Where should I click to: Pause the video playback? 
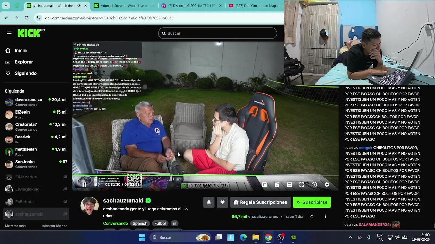84,184
